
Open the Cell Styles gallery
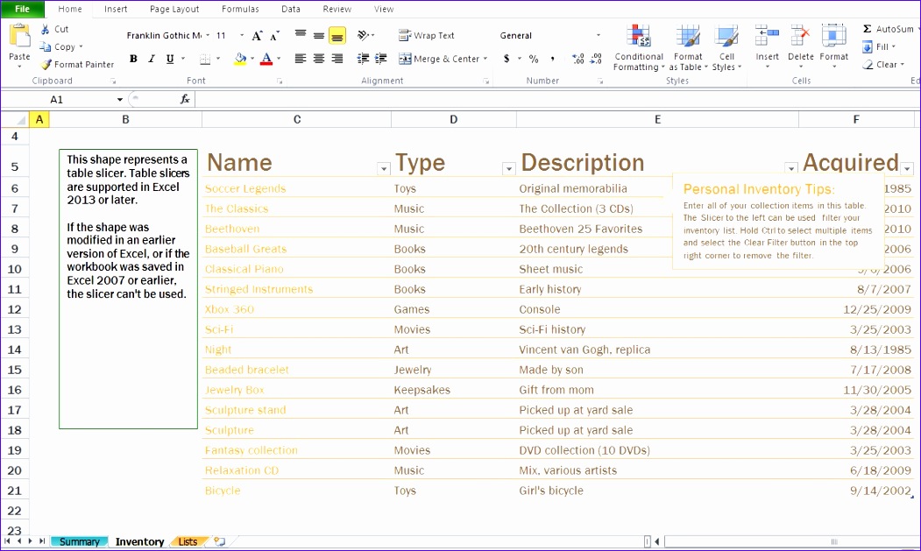coord(726,48)
